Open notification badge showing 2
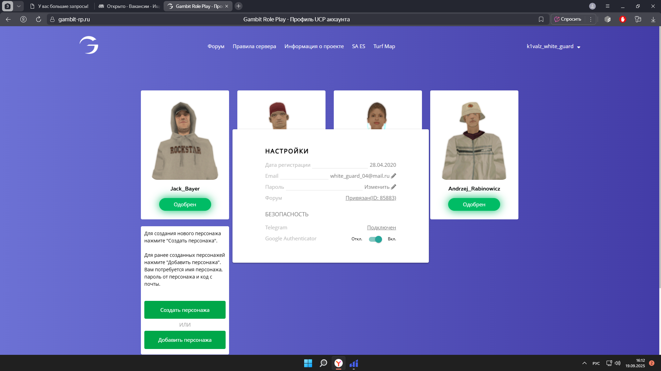Image resolution: width=661 pixels, height=371 pixels. (652, 363)
